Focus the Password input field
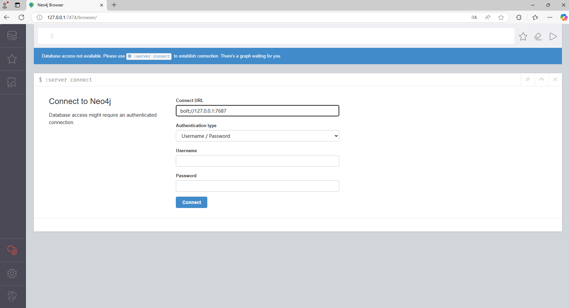The height and width of the screenshot is (308, 569). [x=258, y=186]
